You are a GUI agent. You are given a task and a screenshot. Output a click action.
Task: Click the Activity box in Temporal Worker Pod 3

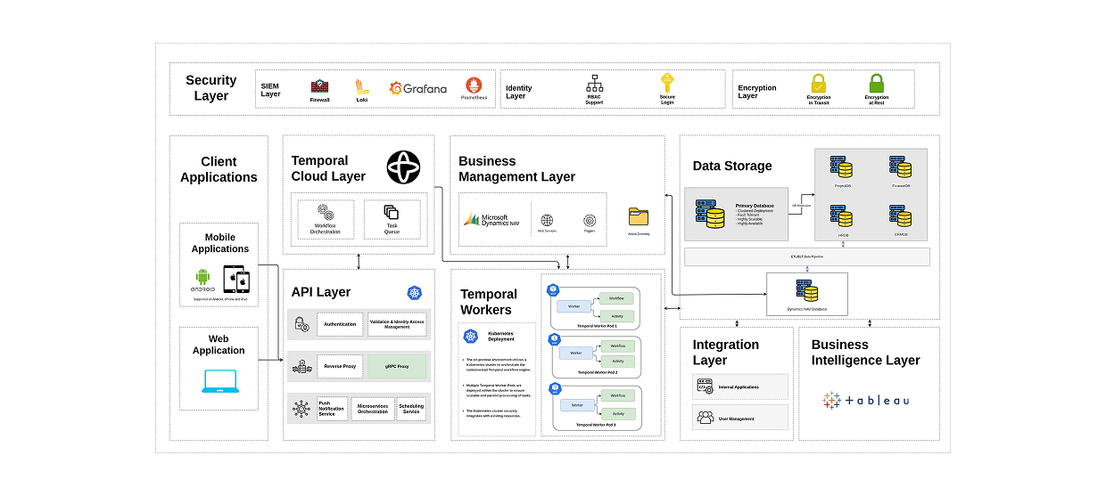click(x=617, y=413)
